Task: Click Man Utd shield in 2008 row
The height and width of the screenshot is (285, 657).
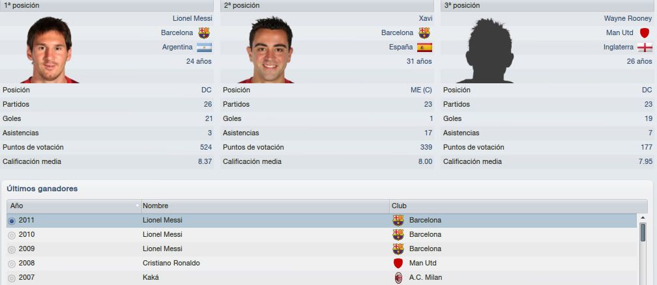Action: 398,264
